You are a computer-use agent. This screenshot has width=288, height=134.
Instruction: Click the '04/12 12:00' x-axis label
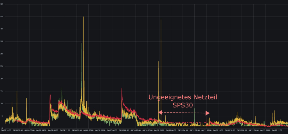(276, 130)
